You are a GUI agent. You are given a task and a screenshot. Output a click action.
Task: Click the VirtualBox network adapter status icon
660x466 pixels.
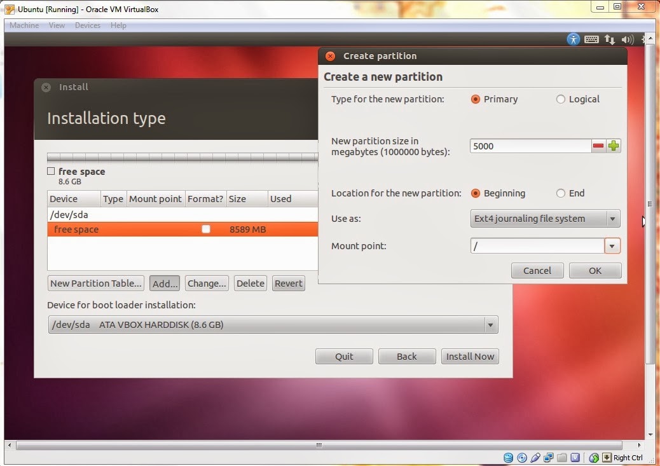[548, 458]
